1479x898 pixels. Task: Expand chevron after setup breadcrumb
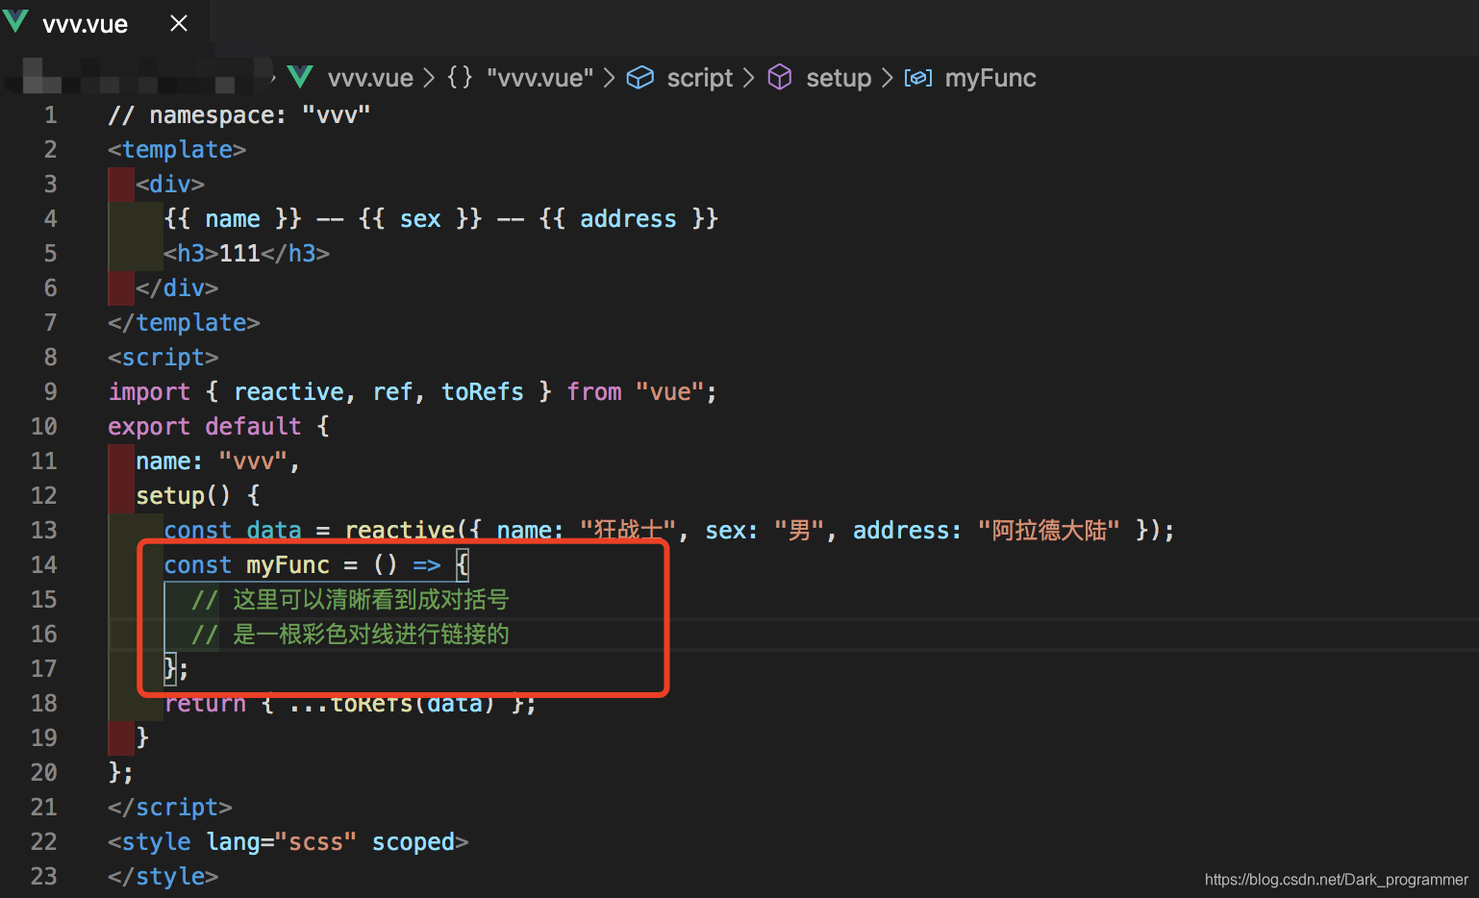click(888, 78)
